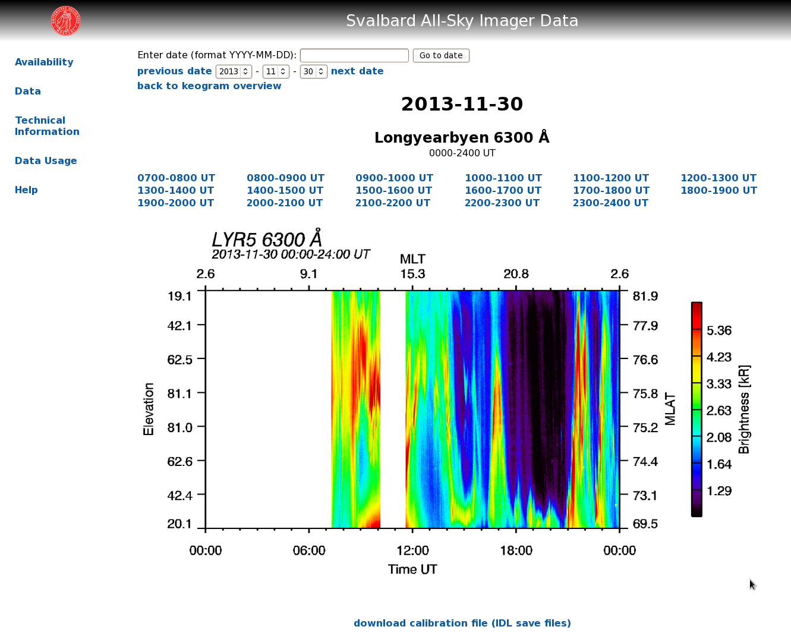Screen dimensions: 791x636
Task: Open the year 2013 dropdown
Action: (x=234, y=71)
